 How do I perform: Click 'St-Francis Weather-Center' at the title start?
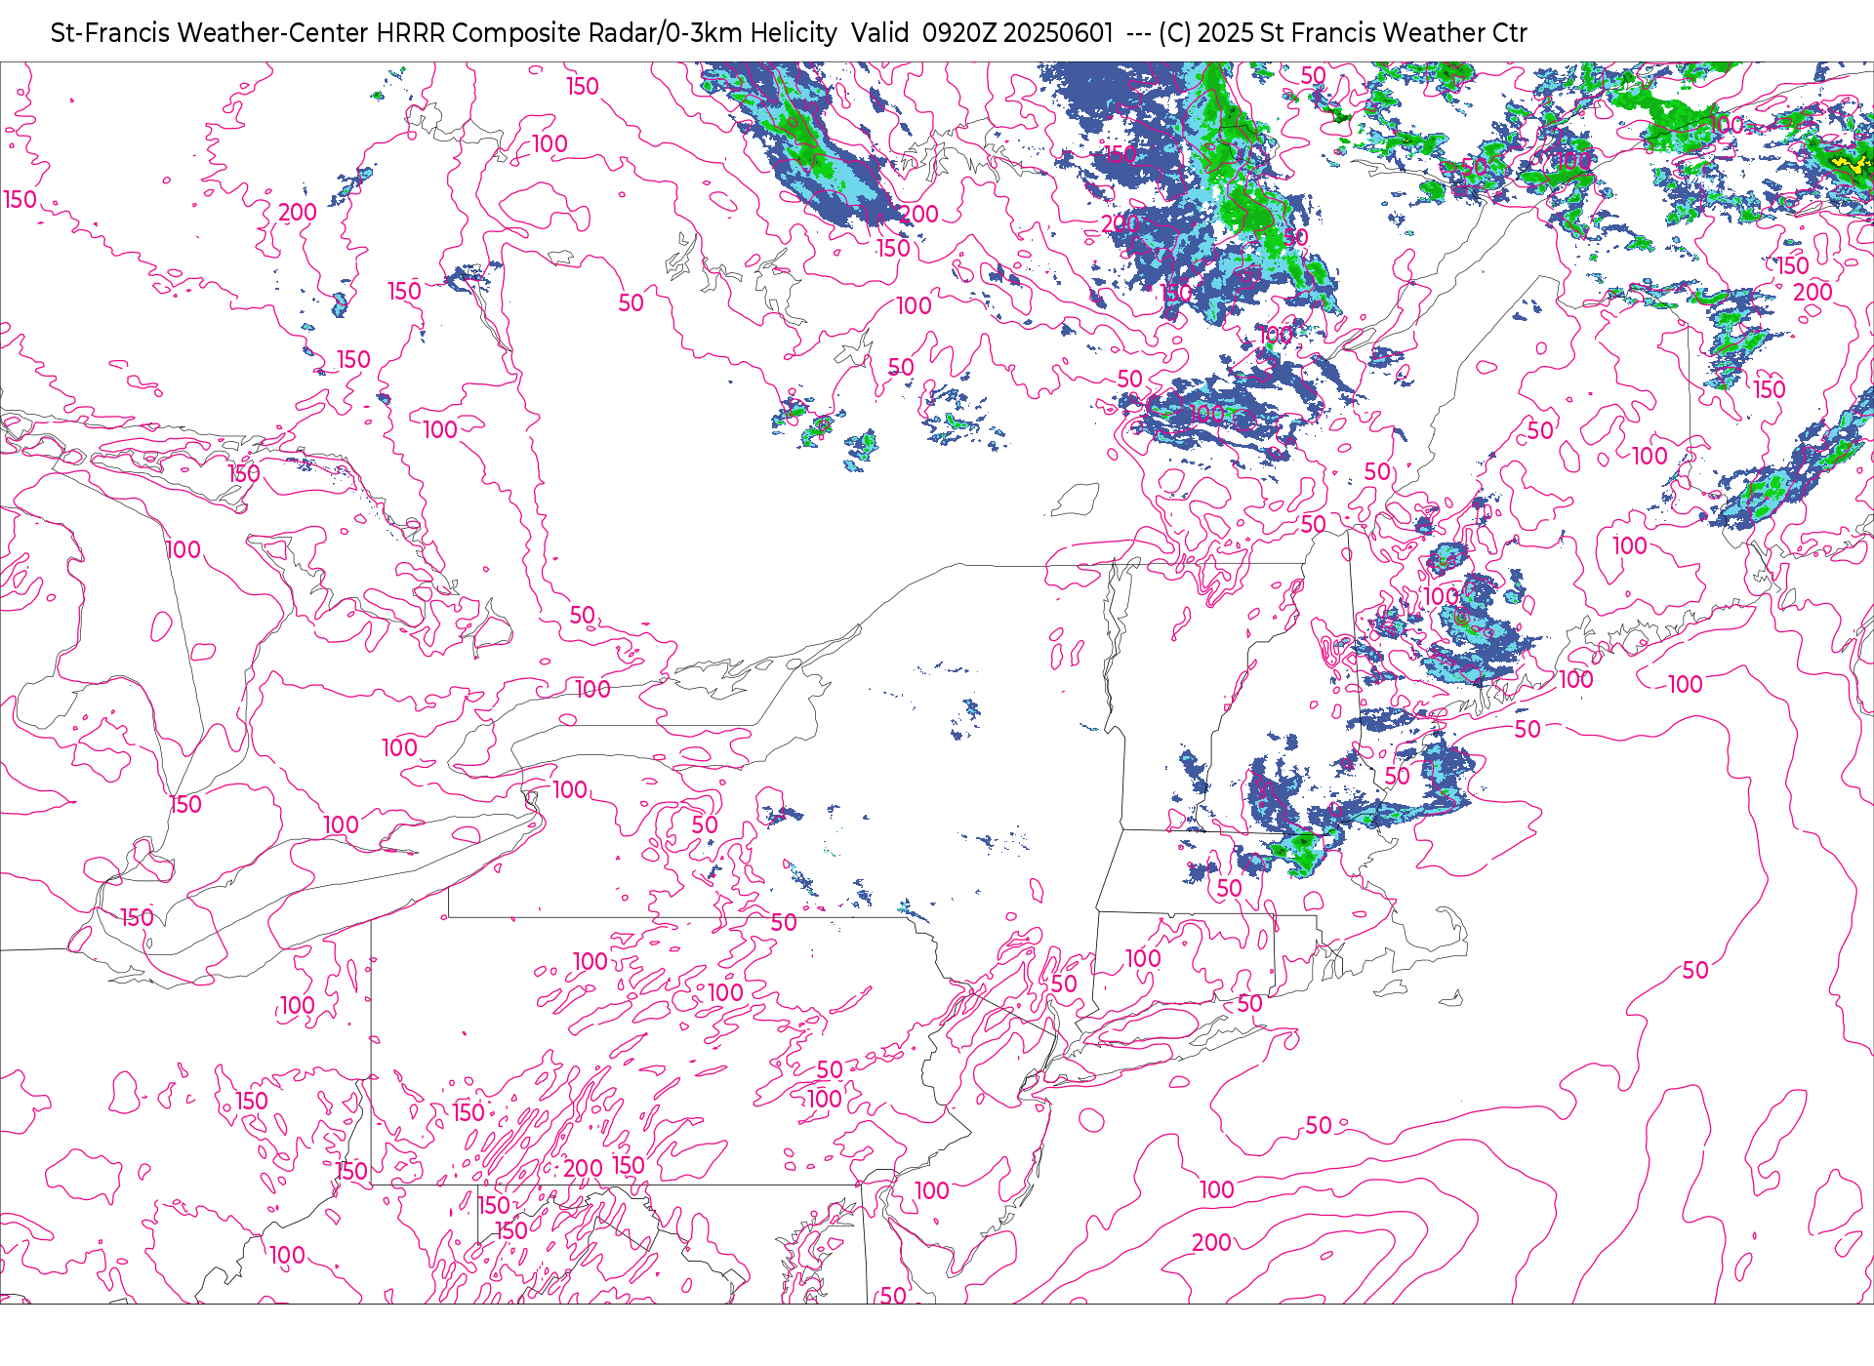pos(210,33)
